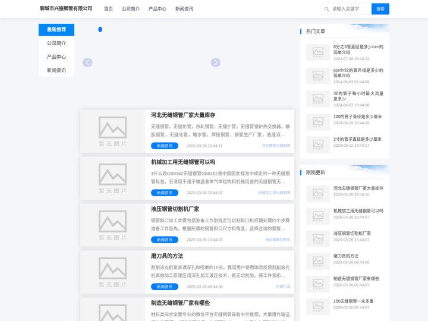The image size is (428, 321).
Task: Select 新闻资讯 in left sidebar
Action: click(x=56, y=70)
